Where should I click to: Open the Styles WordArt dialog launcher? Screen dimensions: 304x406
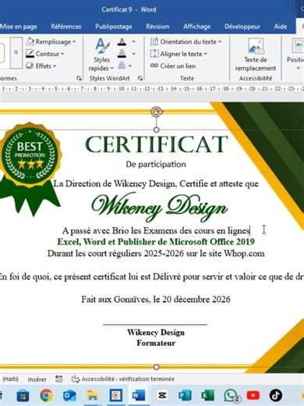click(x=140, y=78)
